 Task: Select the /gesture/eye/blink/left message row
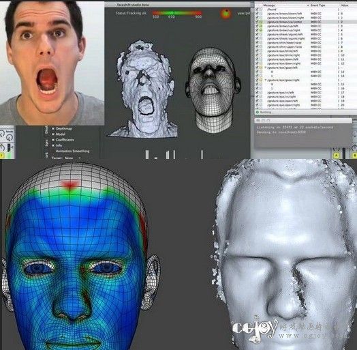(305, 51)
